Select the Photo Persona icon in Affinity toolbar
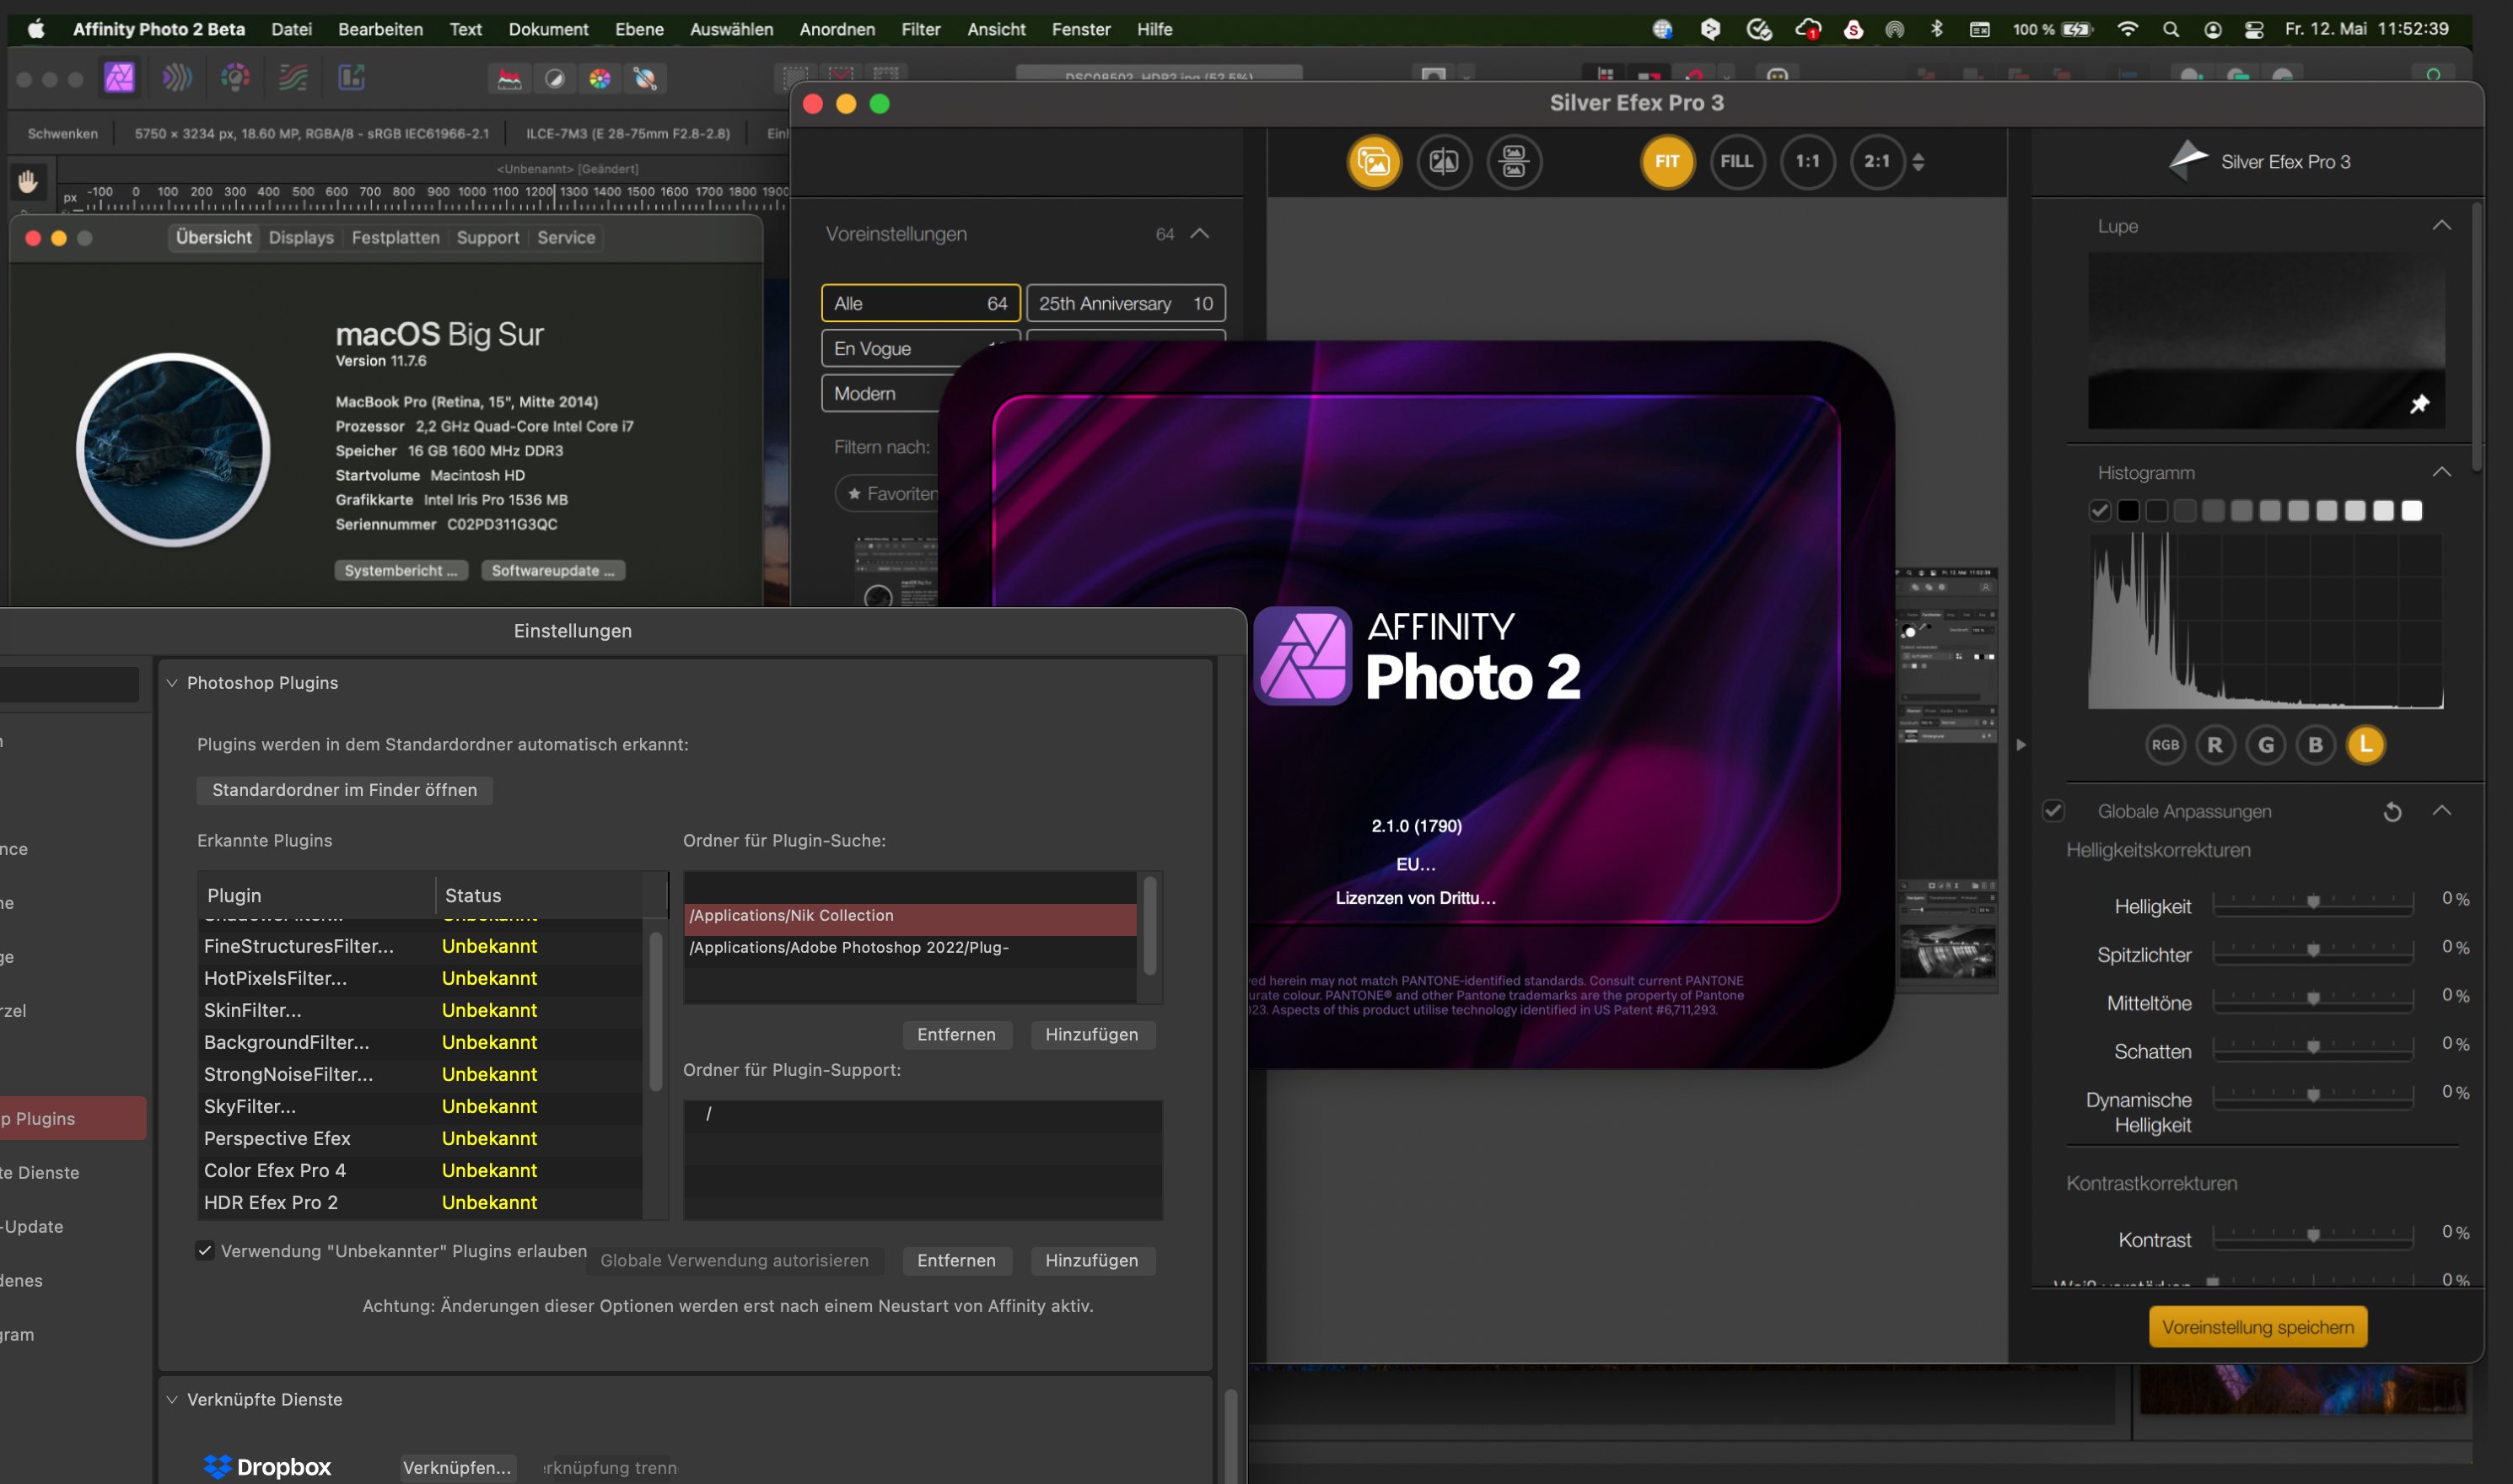Image resolution: width=2513 pixels, height=1484 pixels. coord(119,78)
